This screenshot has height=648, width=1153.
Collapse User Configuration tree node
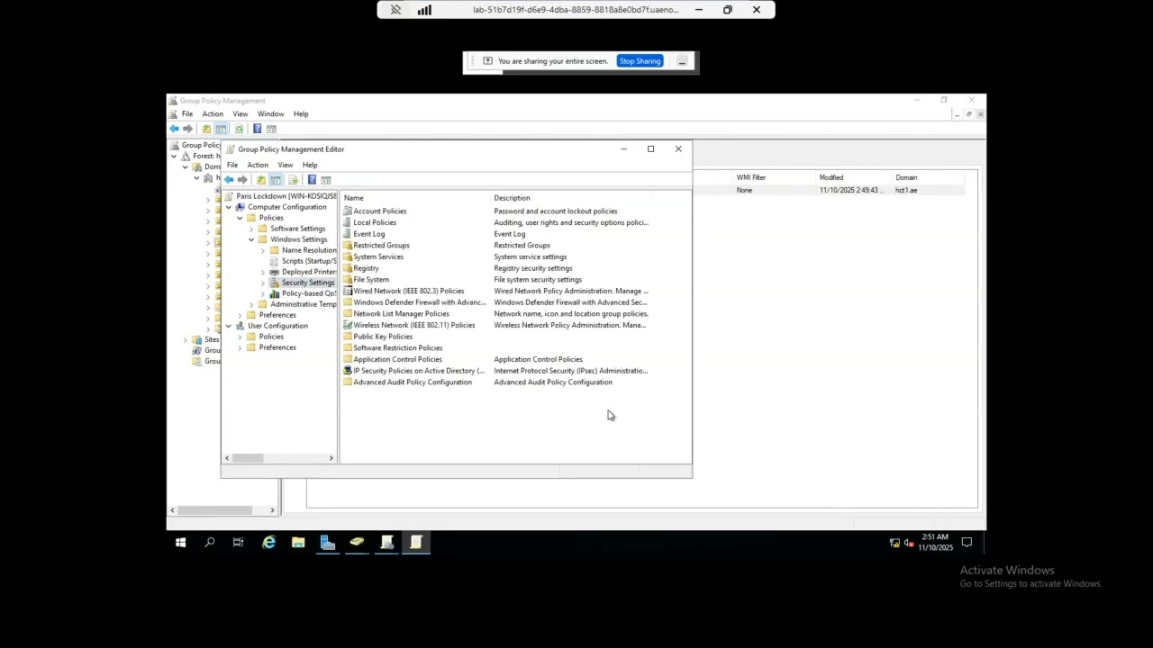tap(229, 326)
